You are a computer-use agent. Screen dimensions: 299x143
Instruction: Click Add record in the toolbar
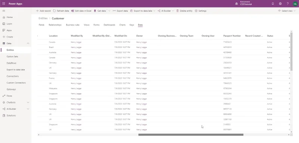pos(43,11)
